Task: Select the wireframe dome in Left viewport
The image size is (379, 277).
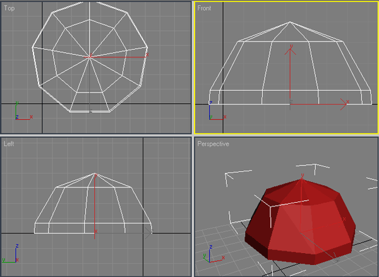Action: click(x=93, y=203)
